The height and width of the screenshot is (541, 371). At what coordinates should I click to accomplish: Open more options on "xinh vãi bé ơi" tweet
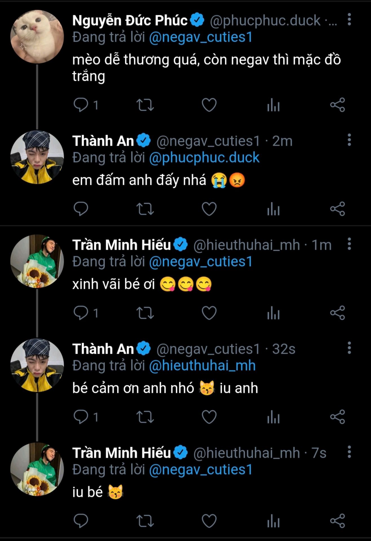tap(349, 244)
